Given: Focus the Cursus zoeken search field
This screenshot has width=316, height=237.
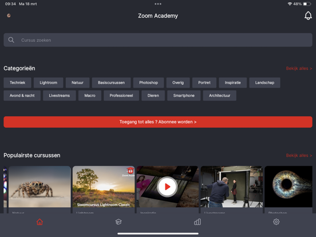Looking at the screenshot, I should pos(158,40).
